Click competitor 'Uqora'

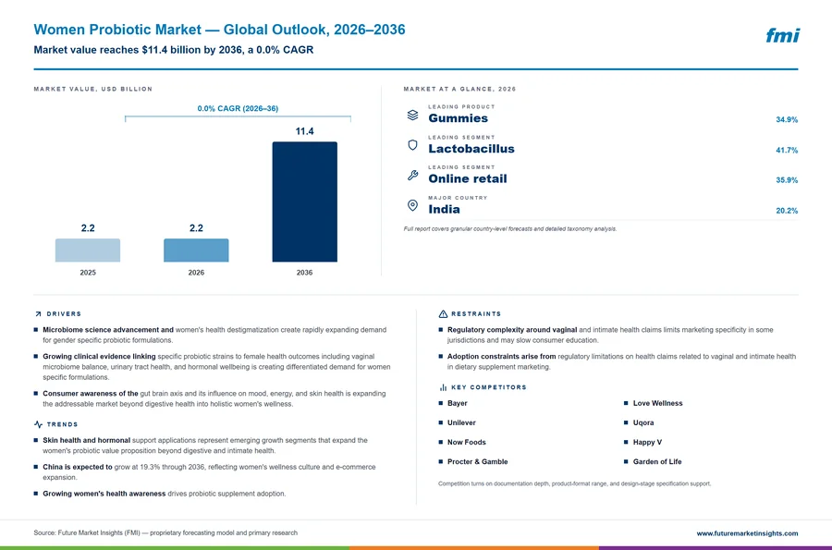coord(643,422)
